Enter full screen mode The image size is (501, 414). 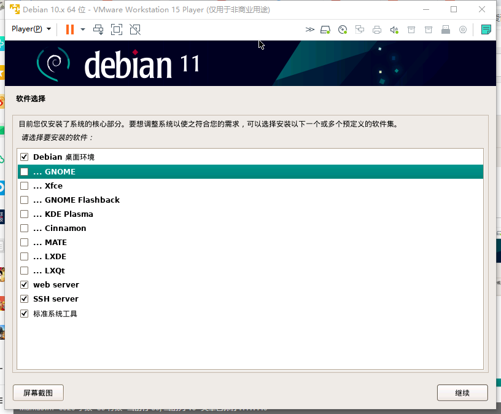coord(117,29)
